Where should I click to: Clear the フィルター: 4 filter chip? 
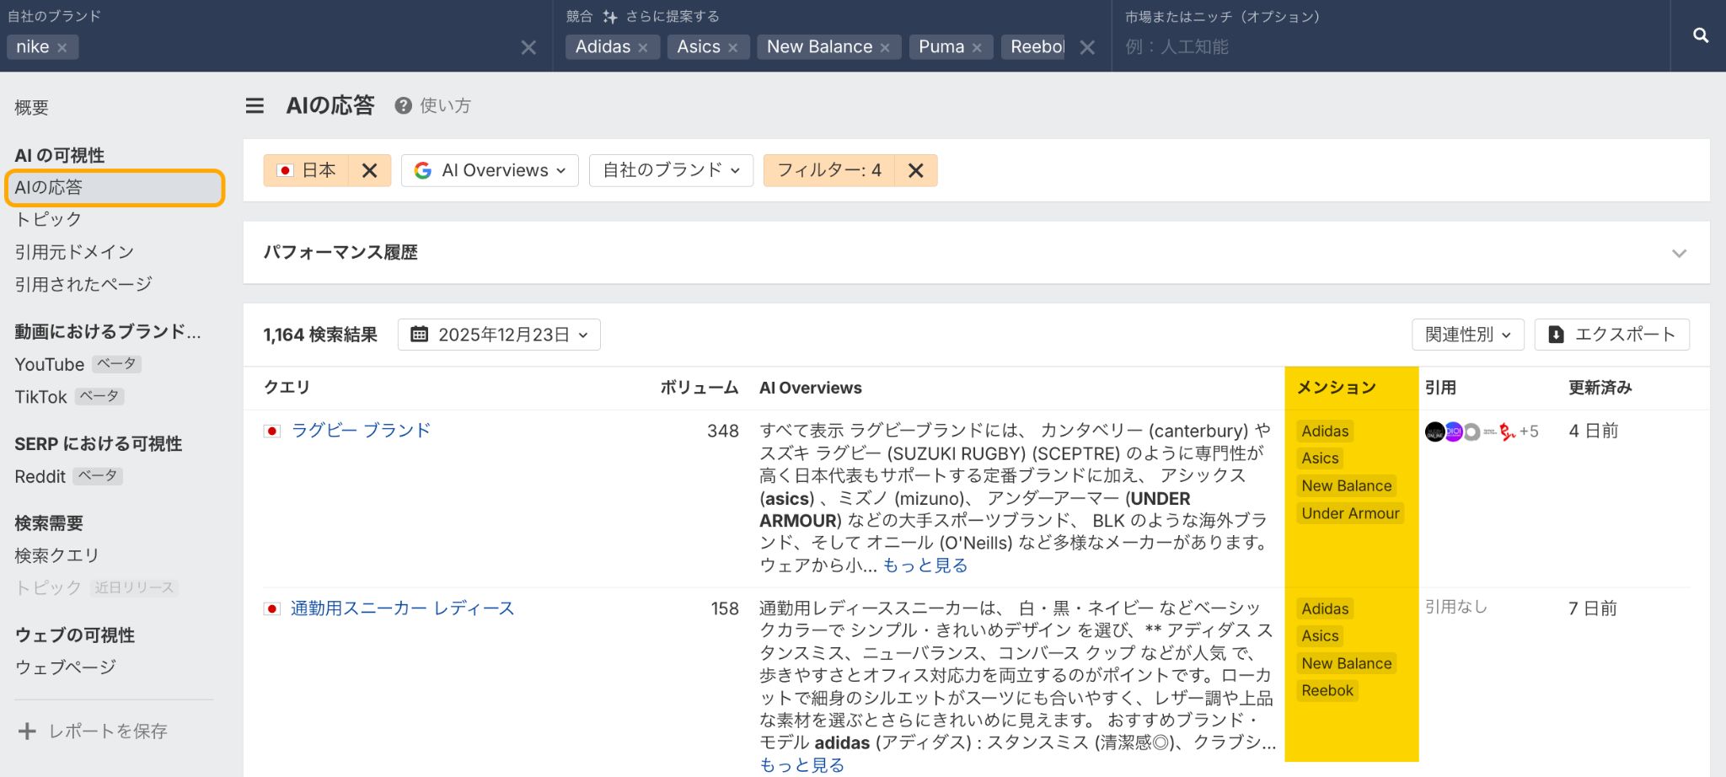(x=916, y=171)
